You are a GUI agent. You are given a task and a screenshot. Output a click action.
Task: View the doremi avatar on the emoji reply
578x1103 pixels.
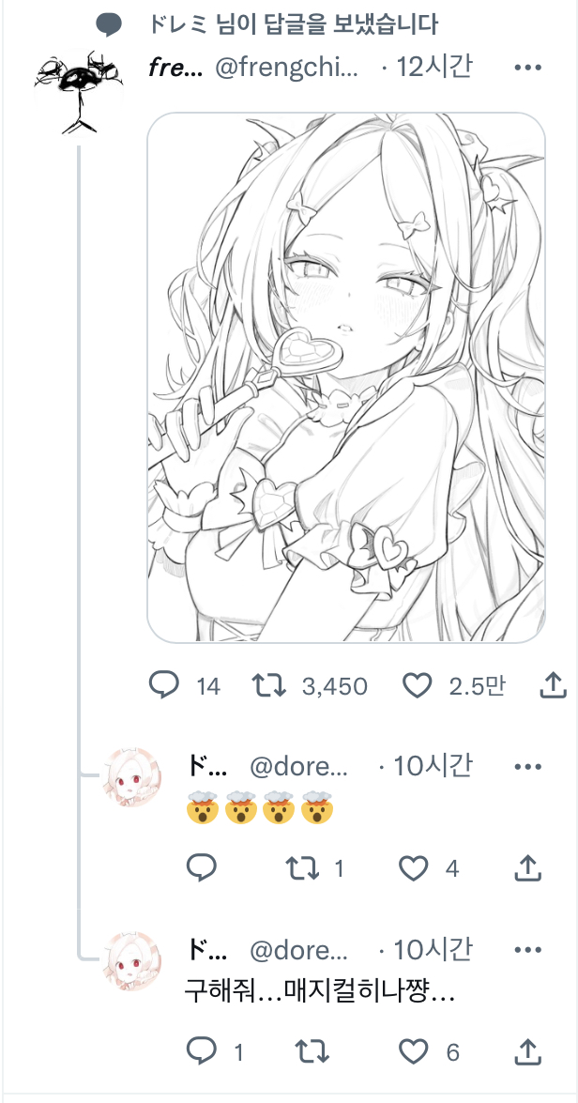click(132, 776)
